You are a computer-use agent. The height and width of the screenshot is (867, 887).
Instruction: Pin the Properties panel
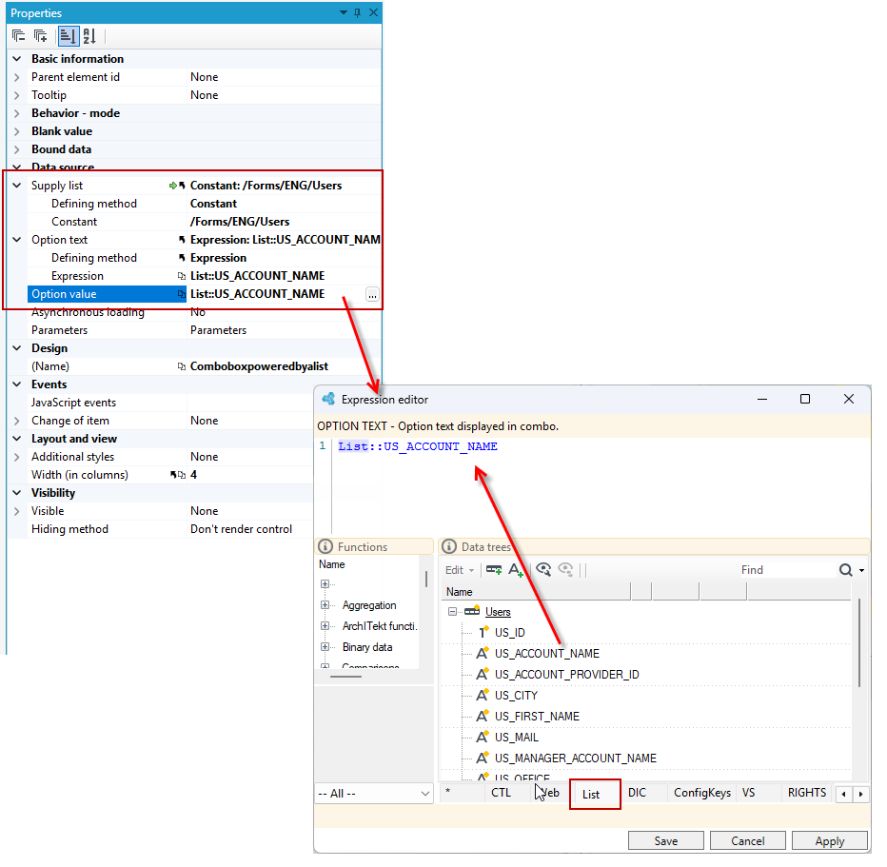click(x=358, y=12)
